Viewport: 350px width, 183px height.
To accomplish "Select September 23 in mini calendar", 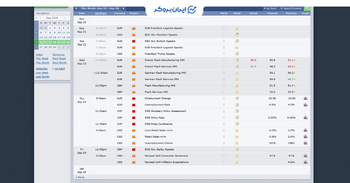I will point(54,42).
